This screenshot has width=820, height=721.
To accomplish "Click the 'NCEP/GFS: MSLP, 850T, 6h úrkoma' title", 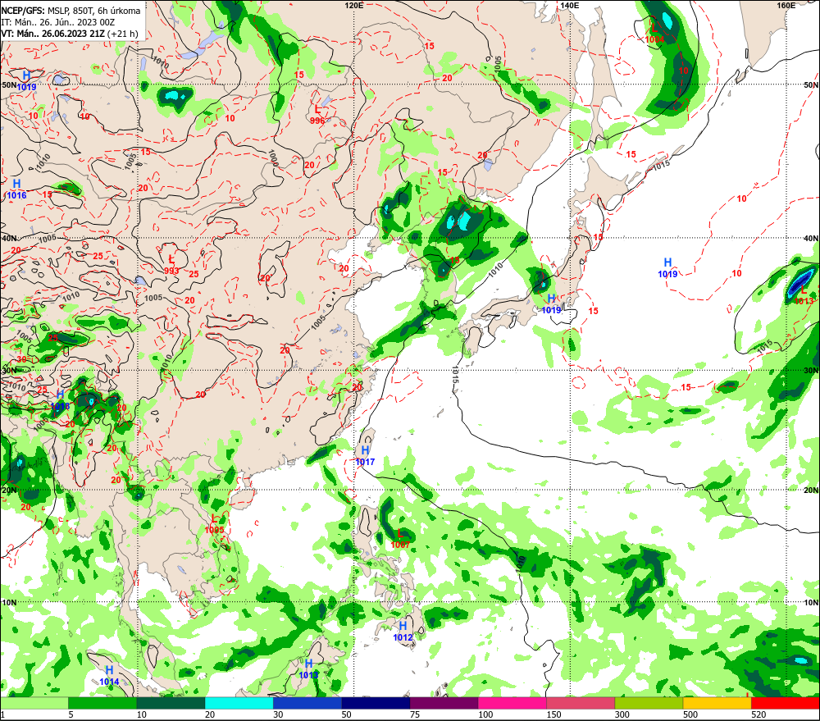I will tap(71, 11).
